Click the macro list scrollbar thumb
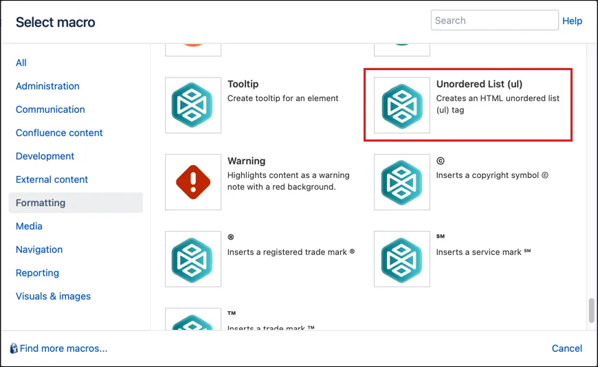Image resolution: width=598 pixels, height=367 pixels. (x=592, y=311)
